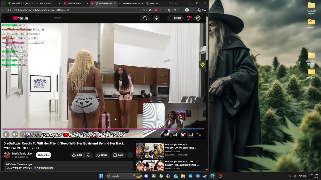Mute the DreDaTopic tab via speaker icon
This screenshot has width=321, height=180.
pos(96,3)
